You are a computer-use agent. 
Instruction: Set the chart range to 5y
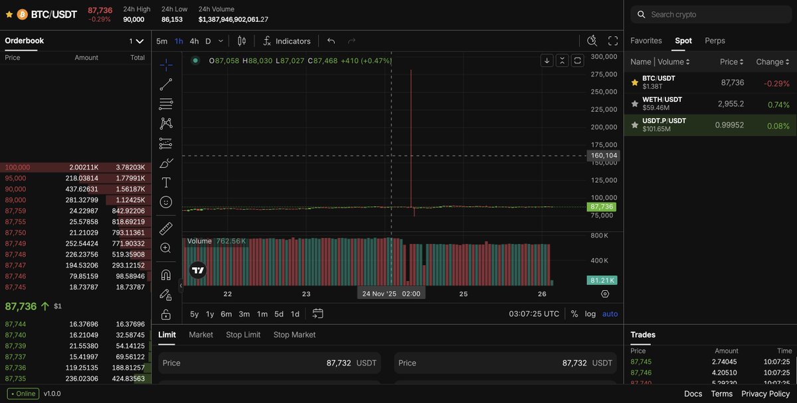(x=195, y=314)
